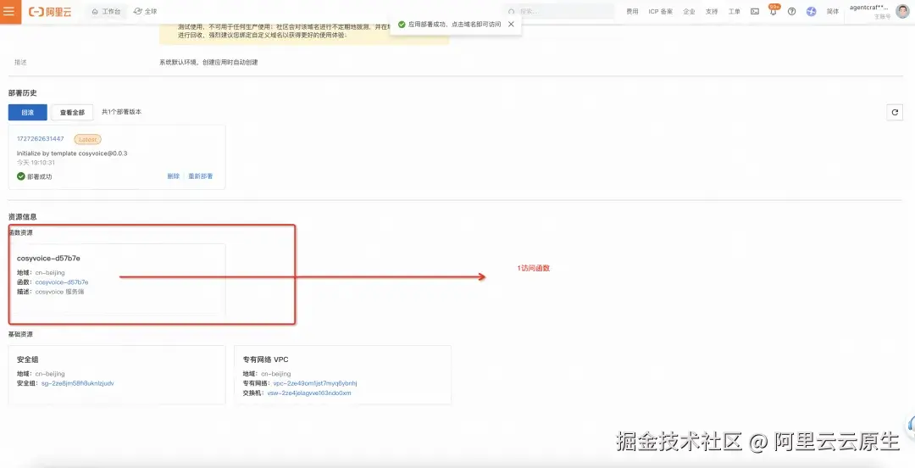Click the Latest tag badge
Viewport: 915px width, 468px height.
point(87,140)
